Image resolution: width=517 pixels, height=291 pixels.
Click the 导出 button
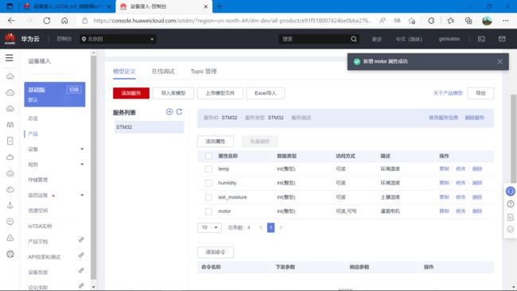coord(480,93)
